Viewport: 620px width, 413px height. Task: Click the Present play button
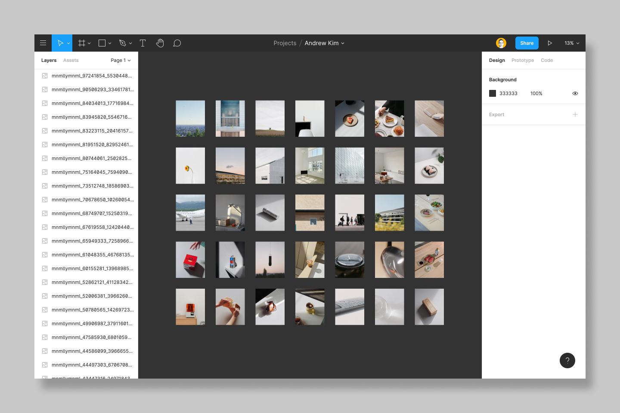[x=550, y=43]
